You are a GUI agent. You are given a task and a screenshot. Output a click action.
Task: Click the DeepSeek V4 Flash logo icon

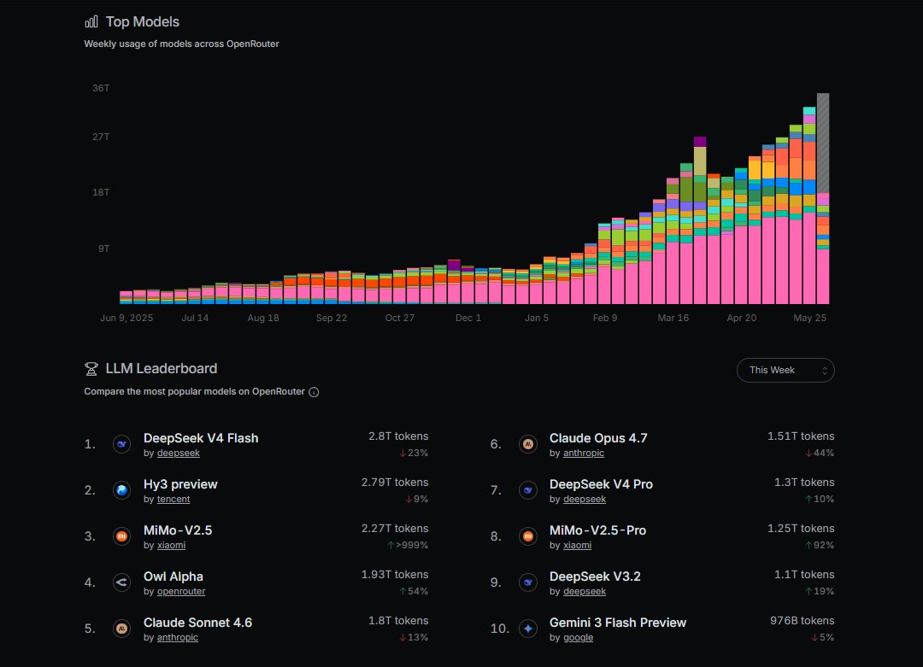(x=122, y=444)
